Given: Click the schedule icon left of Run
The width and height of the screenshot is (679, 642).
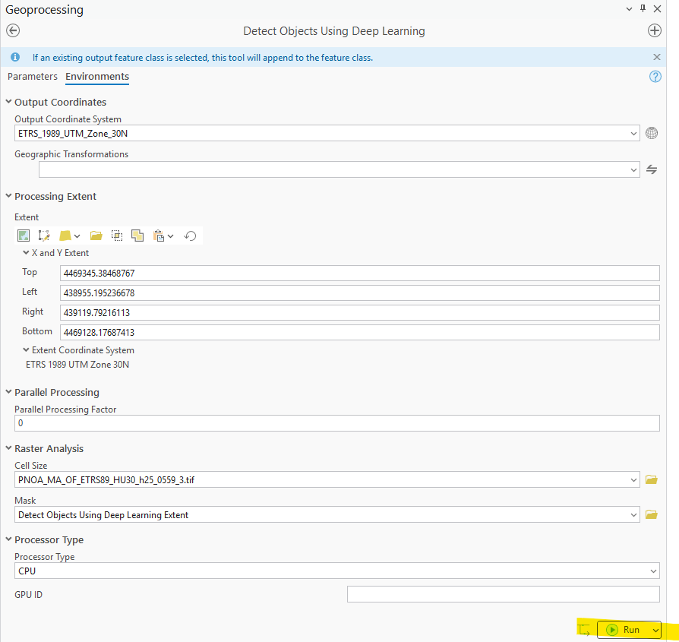Looking at the screenshot, I should (x=584, y=630).
